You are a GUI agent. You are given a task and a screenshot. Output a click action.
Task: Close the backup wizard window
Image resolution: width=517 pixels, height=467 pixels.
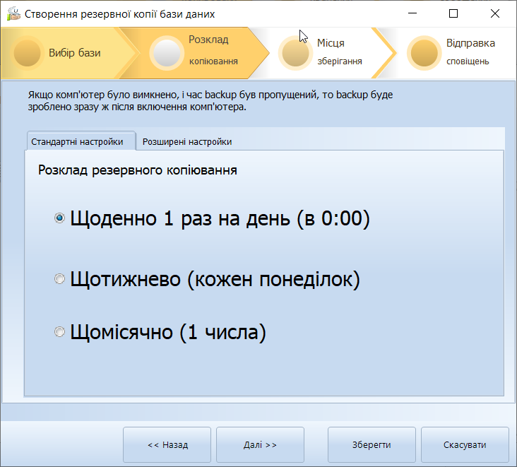pos(495,13)
